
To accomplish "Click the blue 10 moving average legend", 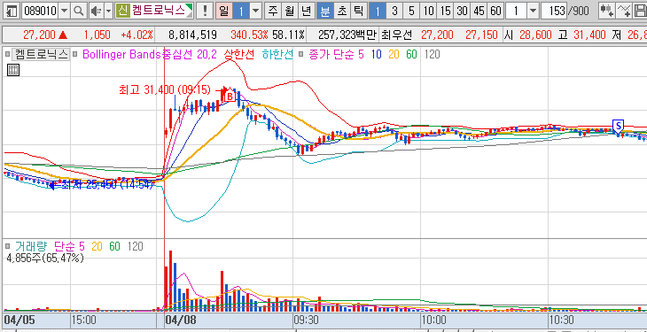I will (x=376, y=54).
